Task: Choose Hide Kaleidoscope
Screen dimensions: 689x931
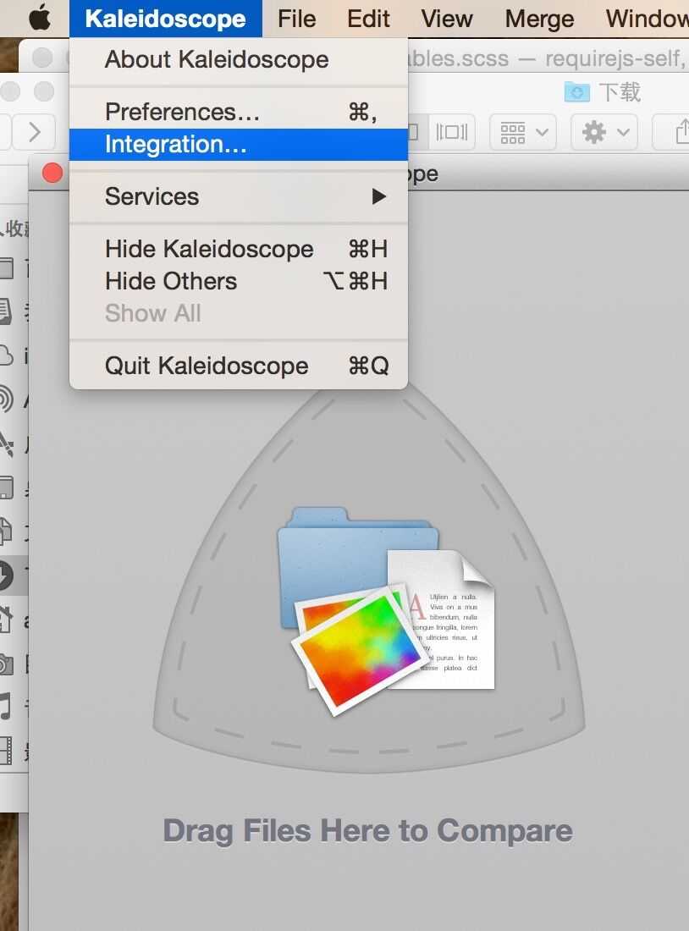Action: [x=239, y=249]
